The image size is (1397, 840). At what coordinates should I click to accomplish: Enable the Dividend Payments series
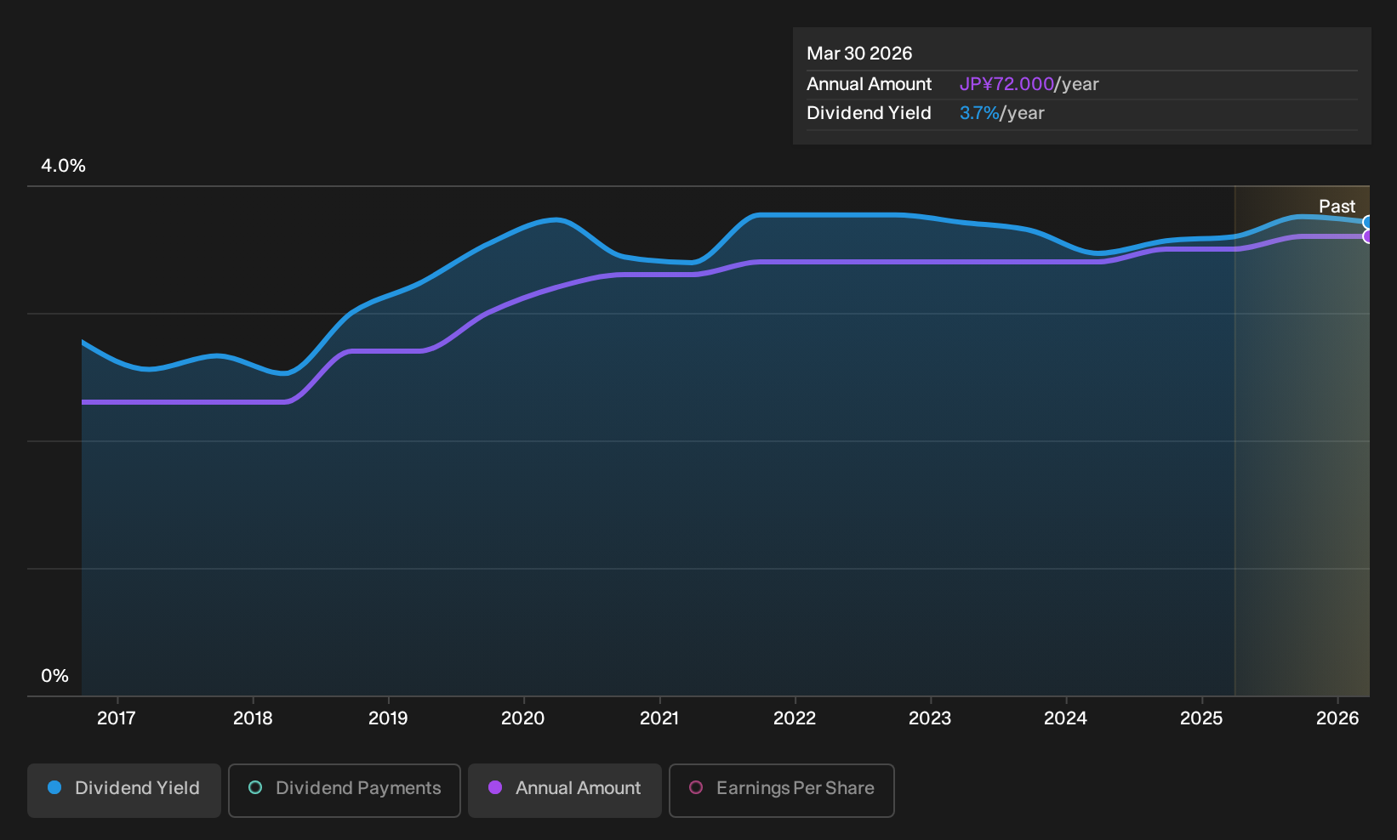coord(345,790)
